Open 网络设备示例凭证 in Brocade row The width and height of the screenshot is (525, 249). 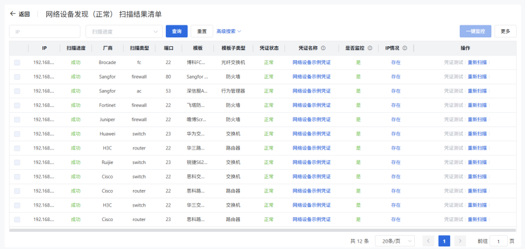coord(312,62)
